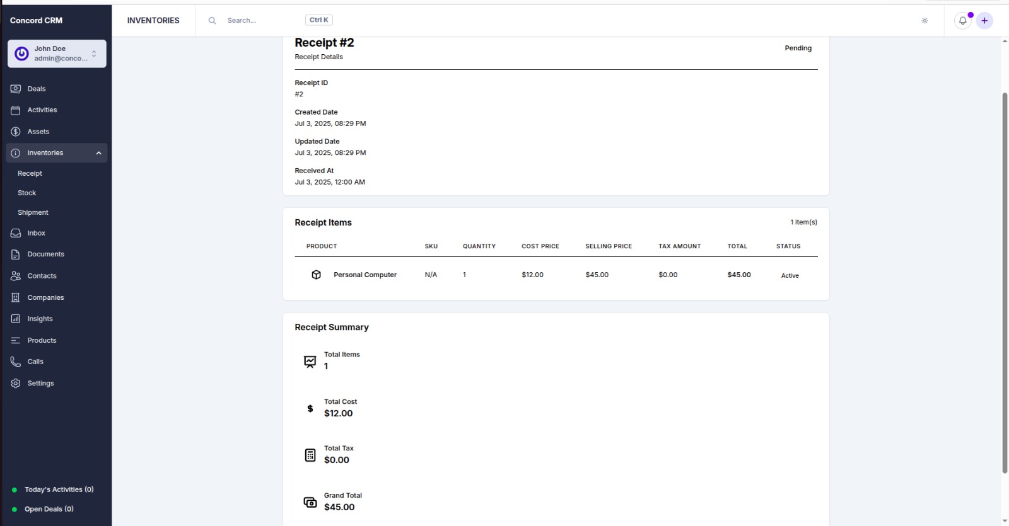Open Activities via its calendar icon
The width and height of the screenshot is (1009, 526).
(x=16, y=110)
